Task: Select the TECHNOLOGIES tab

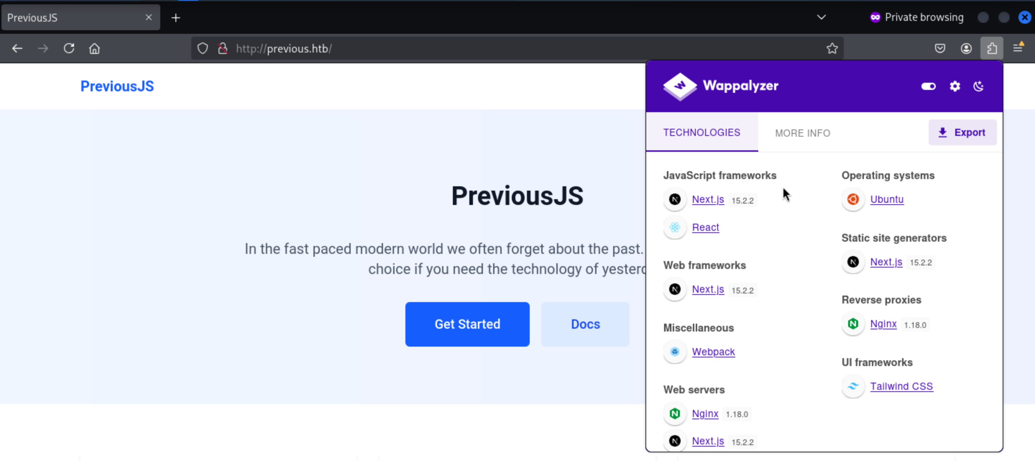Action: [701, 133]
